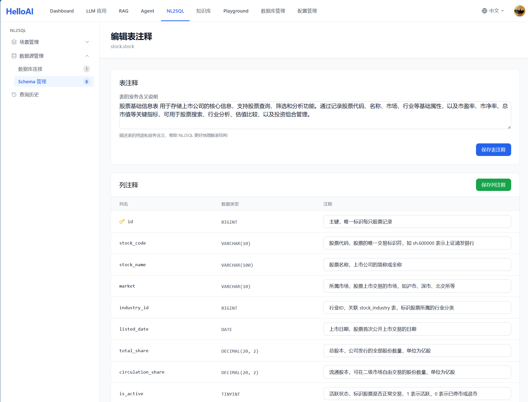Click the stock_code comment input field

point(417,243)
